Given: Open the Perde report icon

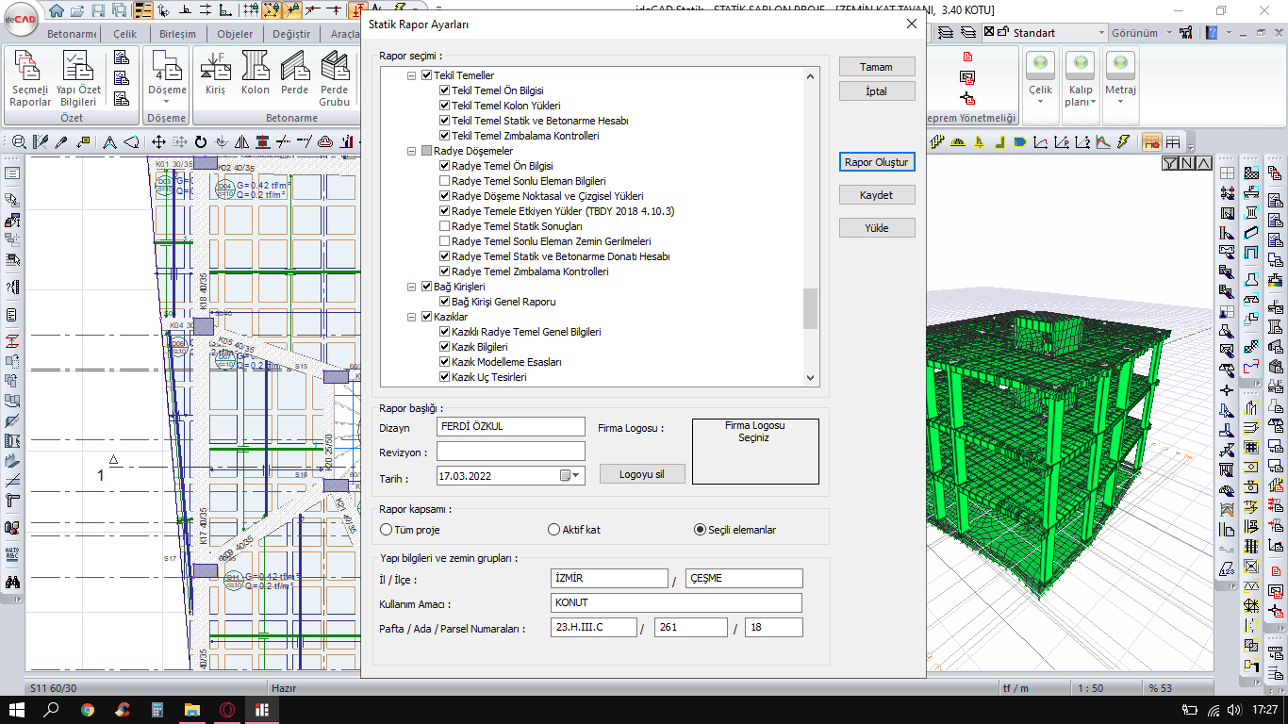Looking at the screenshot, I should coord(294,74).
